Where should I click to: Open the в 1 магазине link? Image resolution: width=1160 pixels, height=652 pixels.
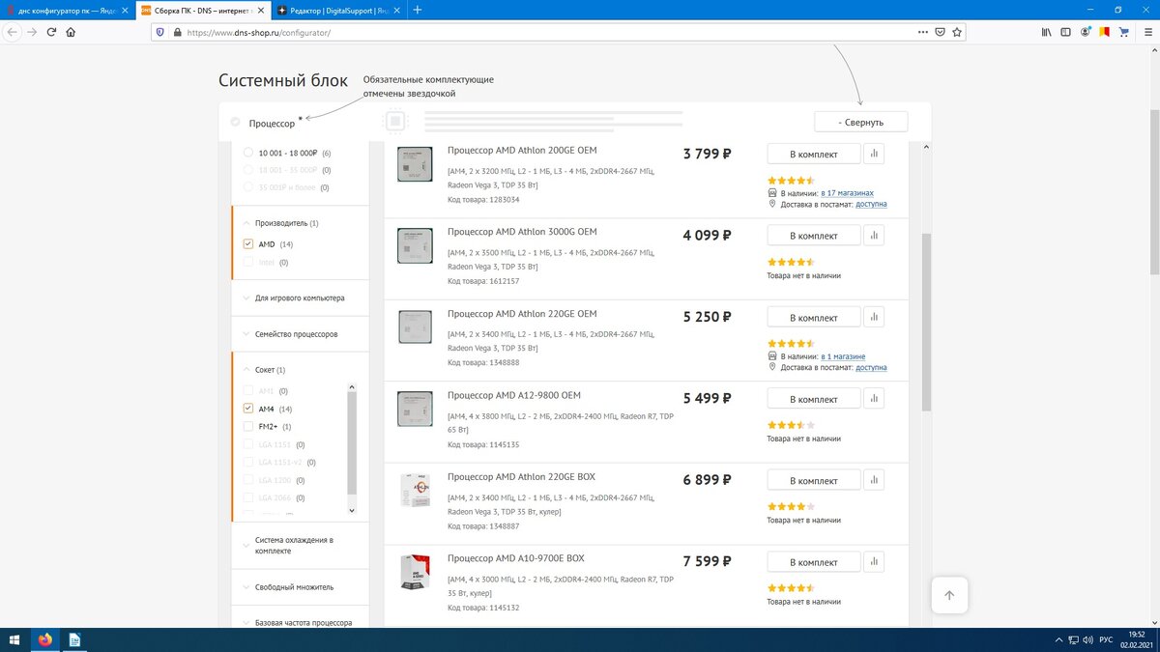point(843,356)
